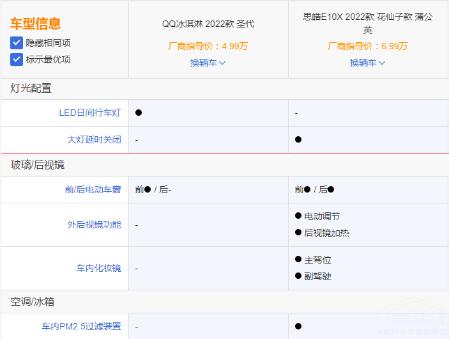The image size is (449, 339).
Task: Uncheck the 标示最优项 checkbox
Action: coord(17,59)
